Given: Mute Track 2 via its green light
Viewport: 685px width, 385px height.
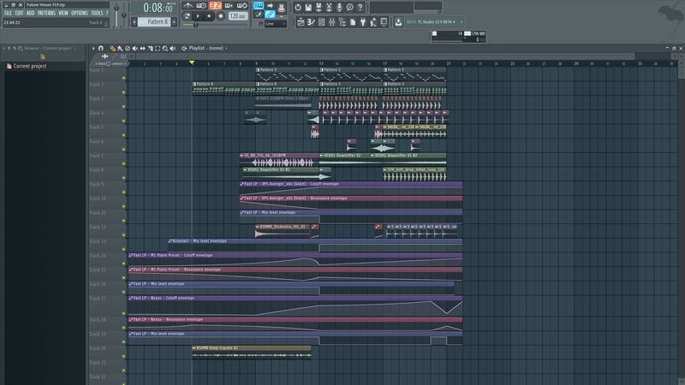Looking at the screenshot, I should [123, 92].
